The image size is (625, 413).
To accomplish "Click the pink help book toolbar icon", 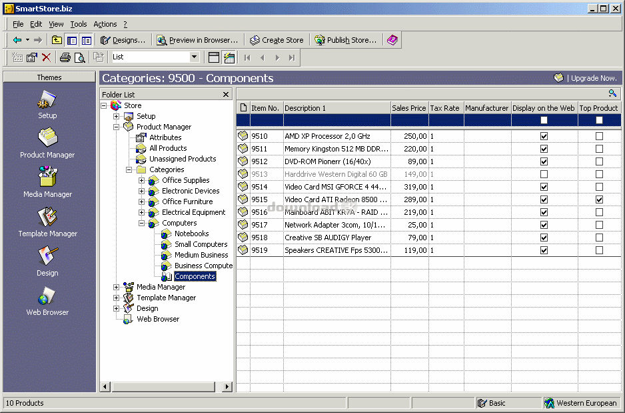I will tap(392, 40).
